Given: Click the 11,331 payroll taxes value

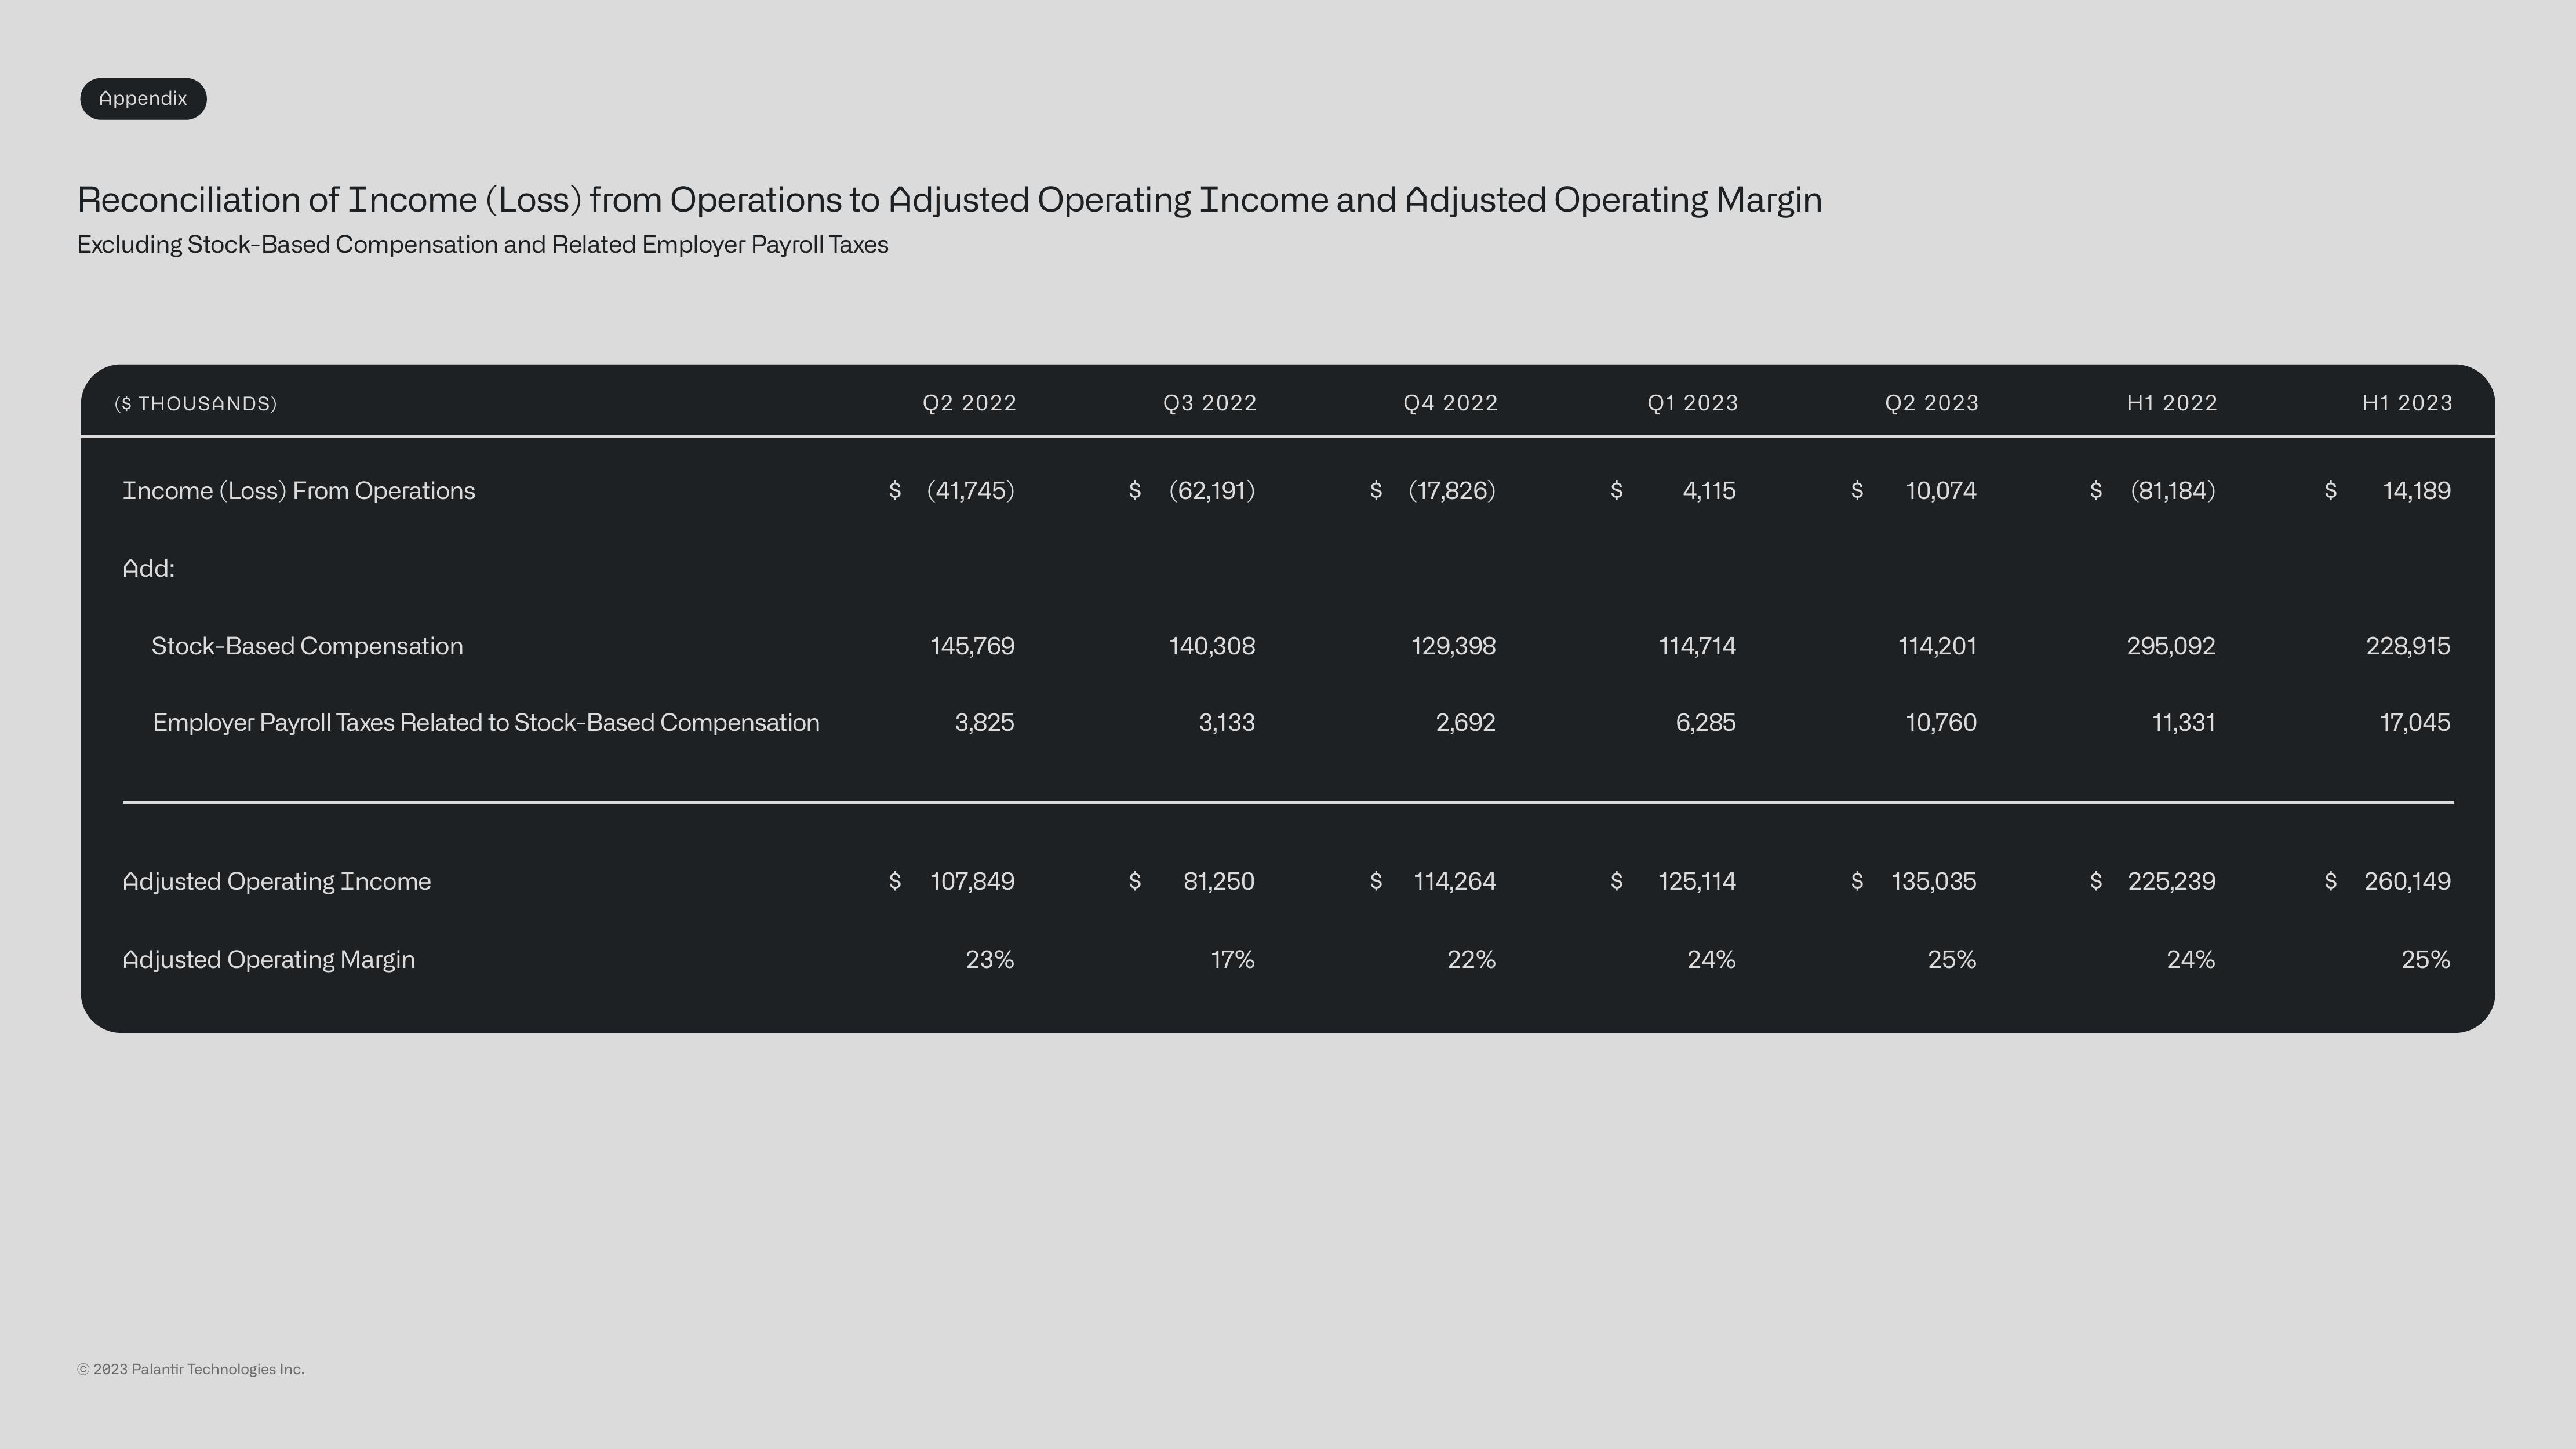Looking at the screenshot, I should (x=2184, y=723).
